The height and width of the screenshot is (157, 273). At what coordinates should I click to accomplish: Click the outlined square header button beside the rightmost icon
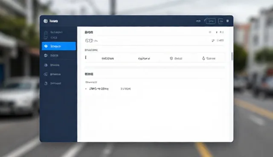pyautogui.click(x=221, y=21)
